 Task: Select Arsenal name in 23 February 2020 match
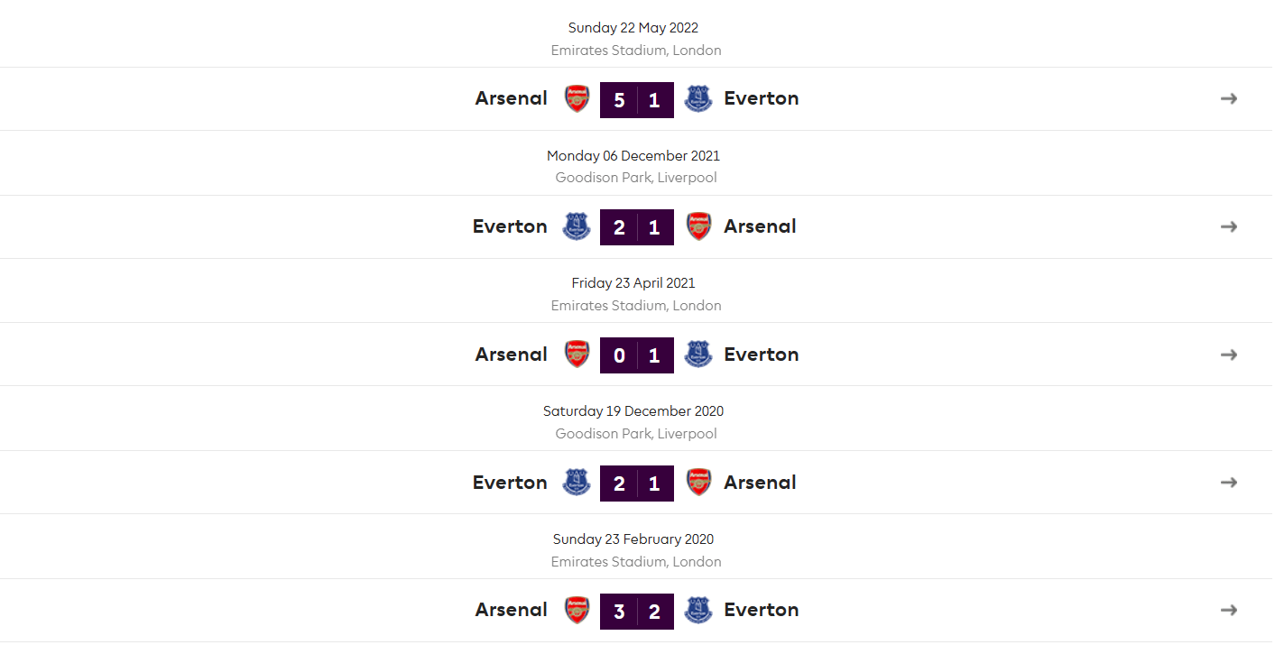click(512, 610)
